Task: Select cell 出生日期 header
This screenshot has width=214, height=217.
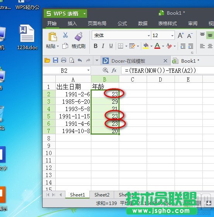Action: coord(73,87)
